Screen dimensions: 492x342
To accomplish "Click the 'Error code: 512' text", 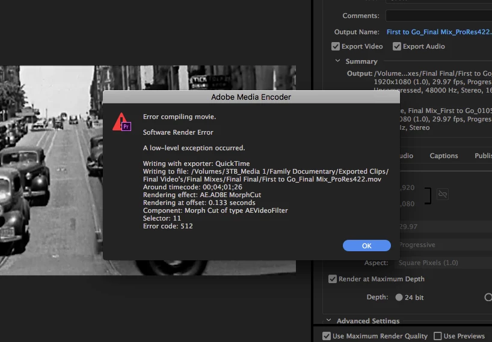I will pos(168,226).
